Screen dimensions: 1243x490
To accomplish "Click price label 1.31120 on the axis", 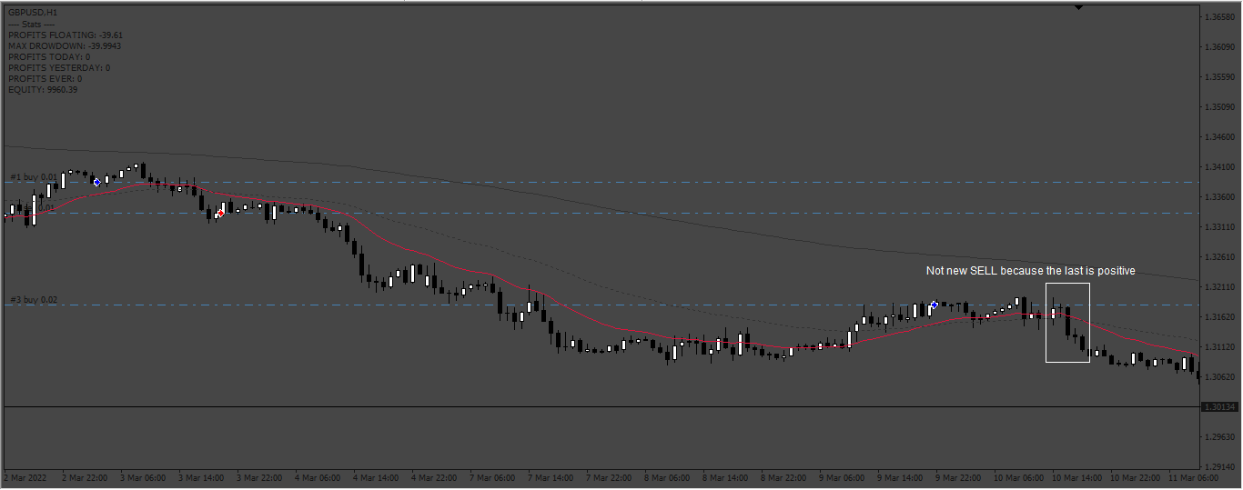I will (1219, 347).
